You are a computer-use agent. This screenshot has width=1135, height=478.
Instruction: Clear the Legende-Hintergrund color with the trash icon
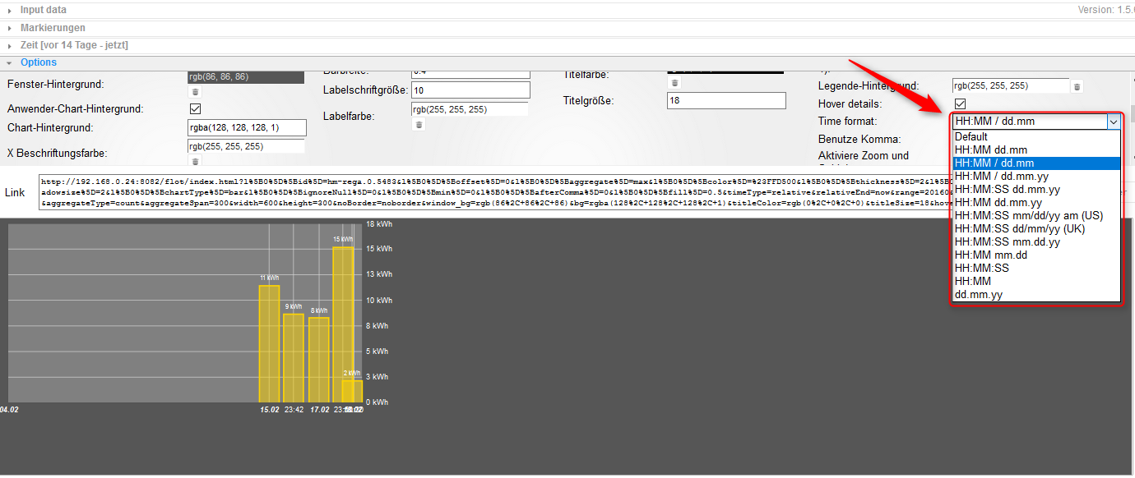click(1077, 86)
